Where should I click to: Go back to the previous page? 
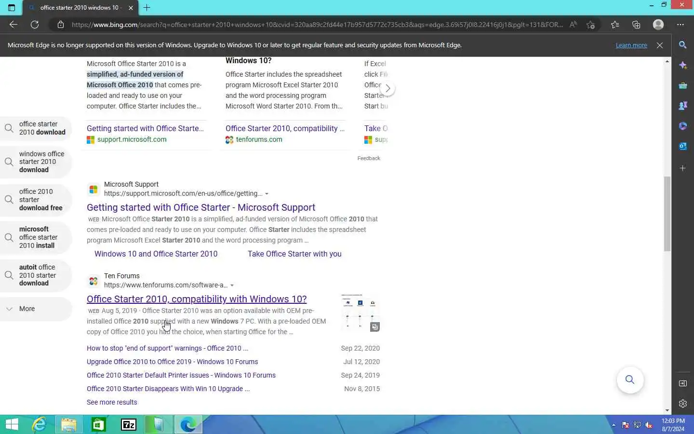pos(13,25)
